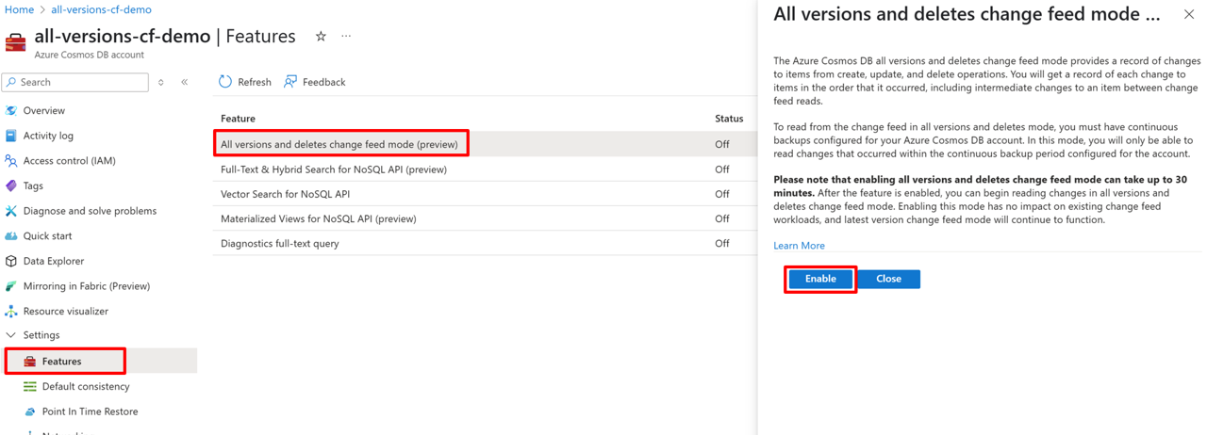This screenshot has height=435, width=1207.
Task: Open Diagnose and solve problems icon
Action: [x=11, y=211]
